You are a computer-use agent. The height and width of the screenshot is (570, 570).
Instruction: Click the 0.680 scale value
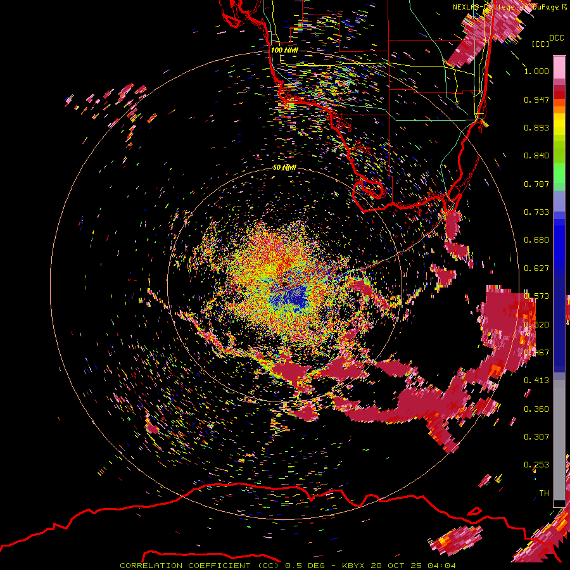[x=536, y=240]
